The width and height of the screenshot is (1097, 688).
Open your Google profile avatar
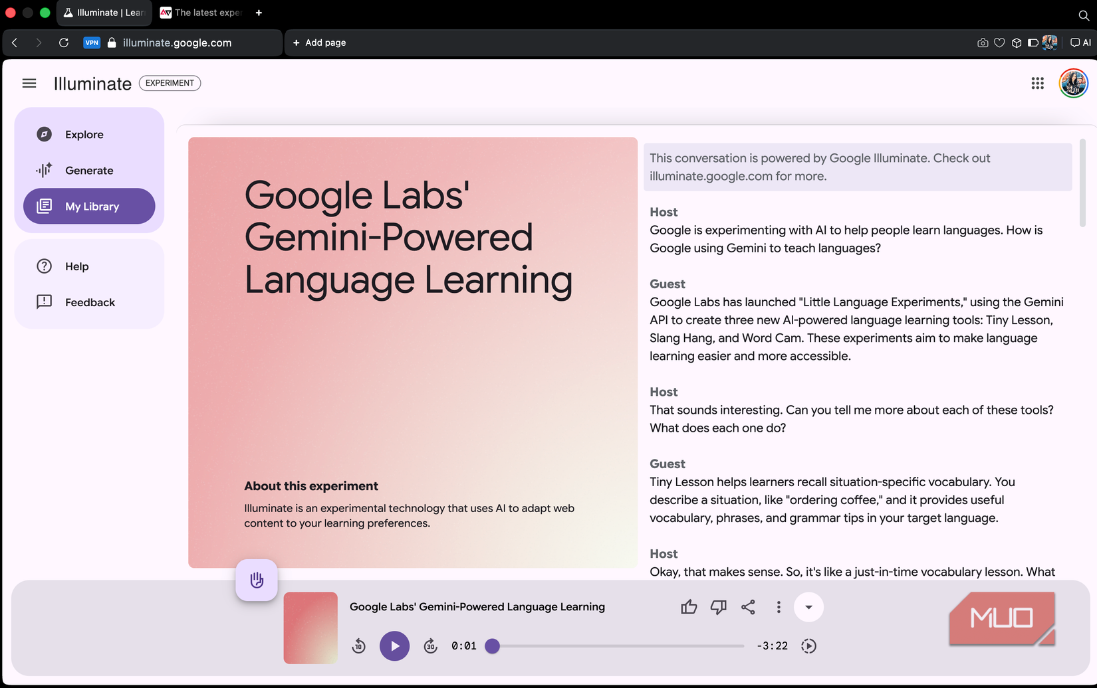1072,83
